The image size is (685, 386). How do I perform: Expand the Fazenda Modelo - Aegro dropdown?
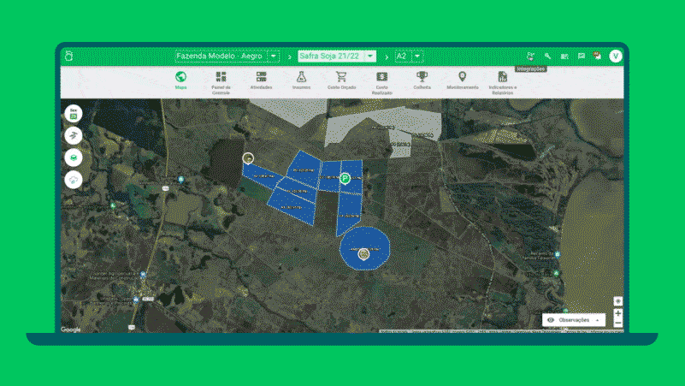click(273, 56)
